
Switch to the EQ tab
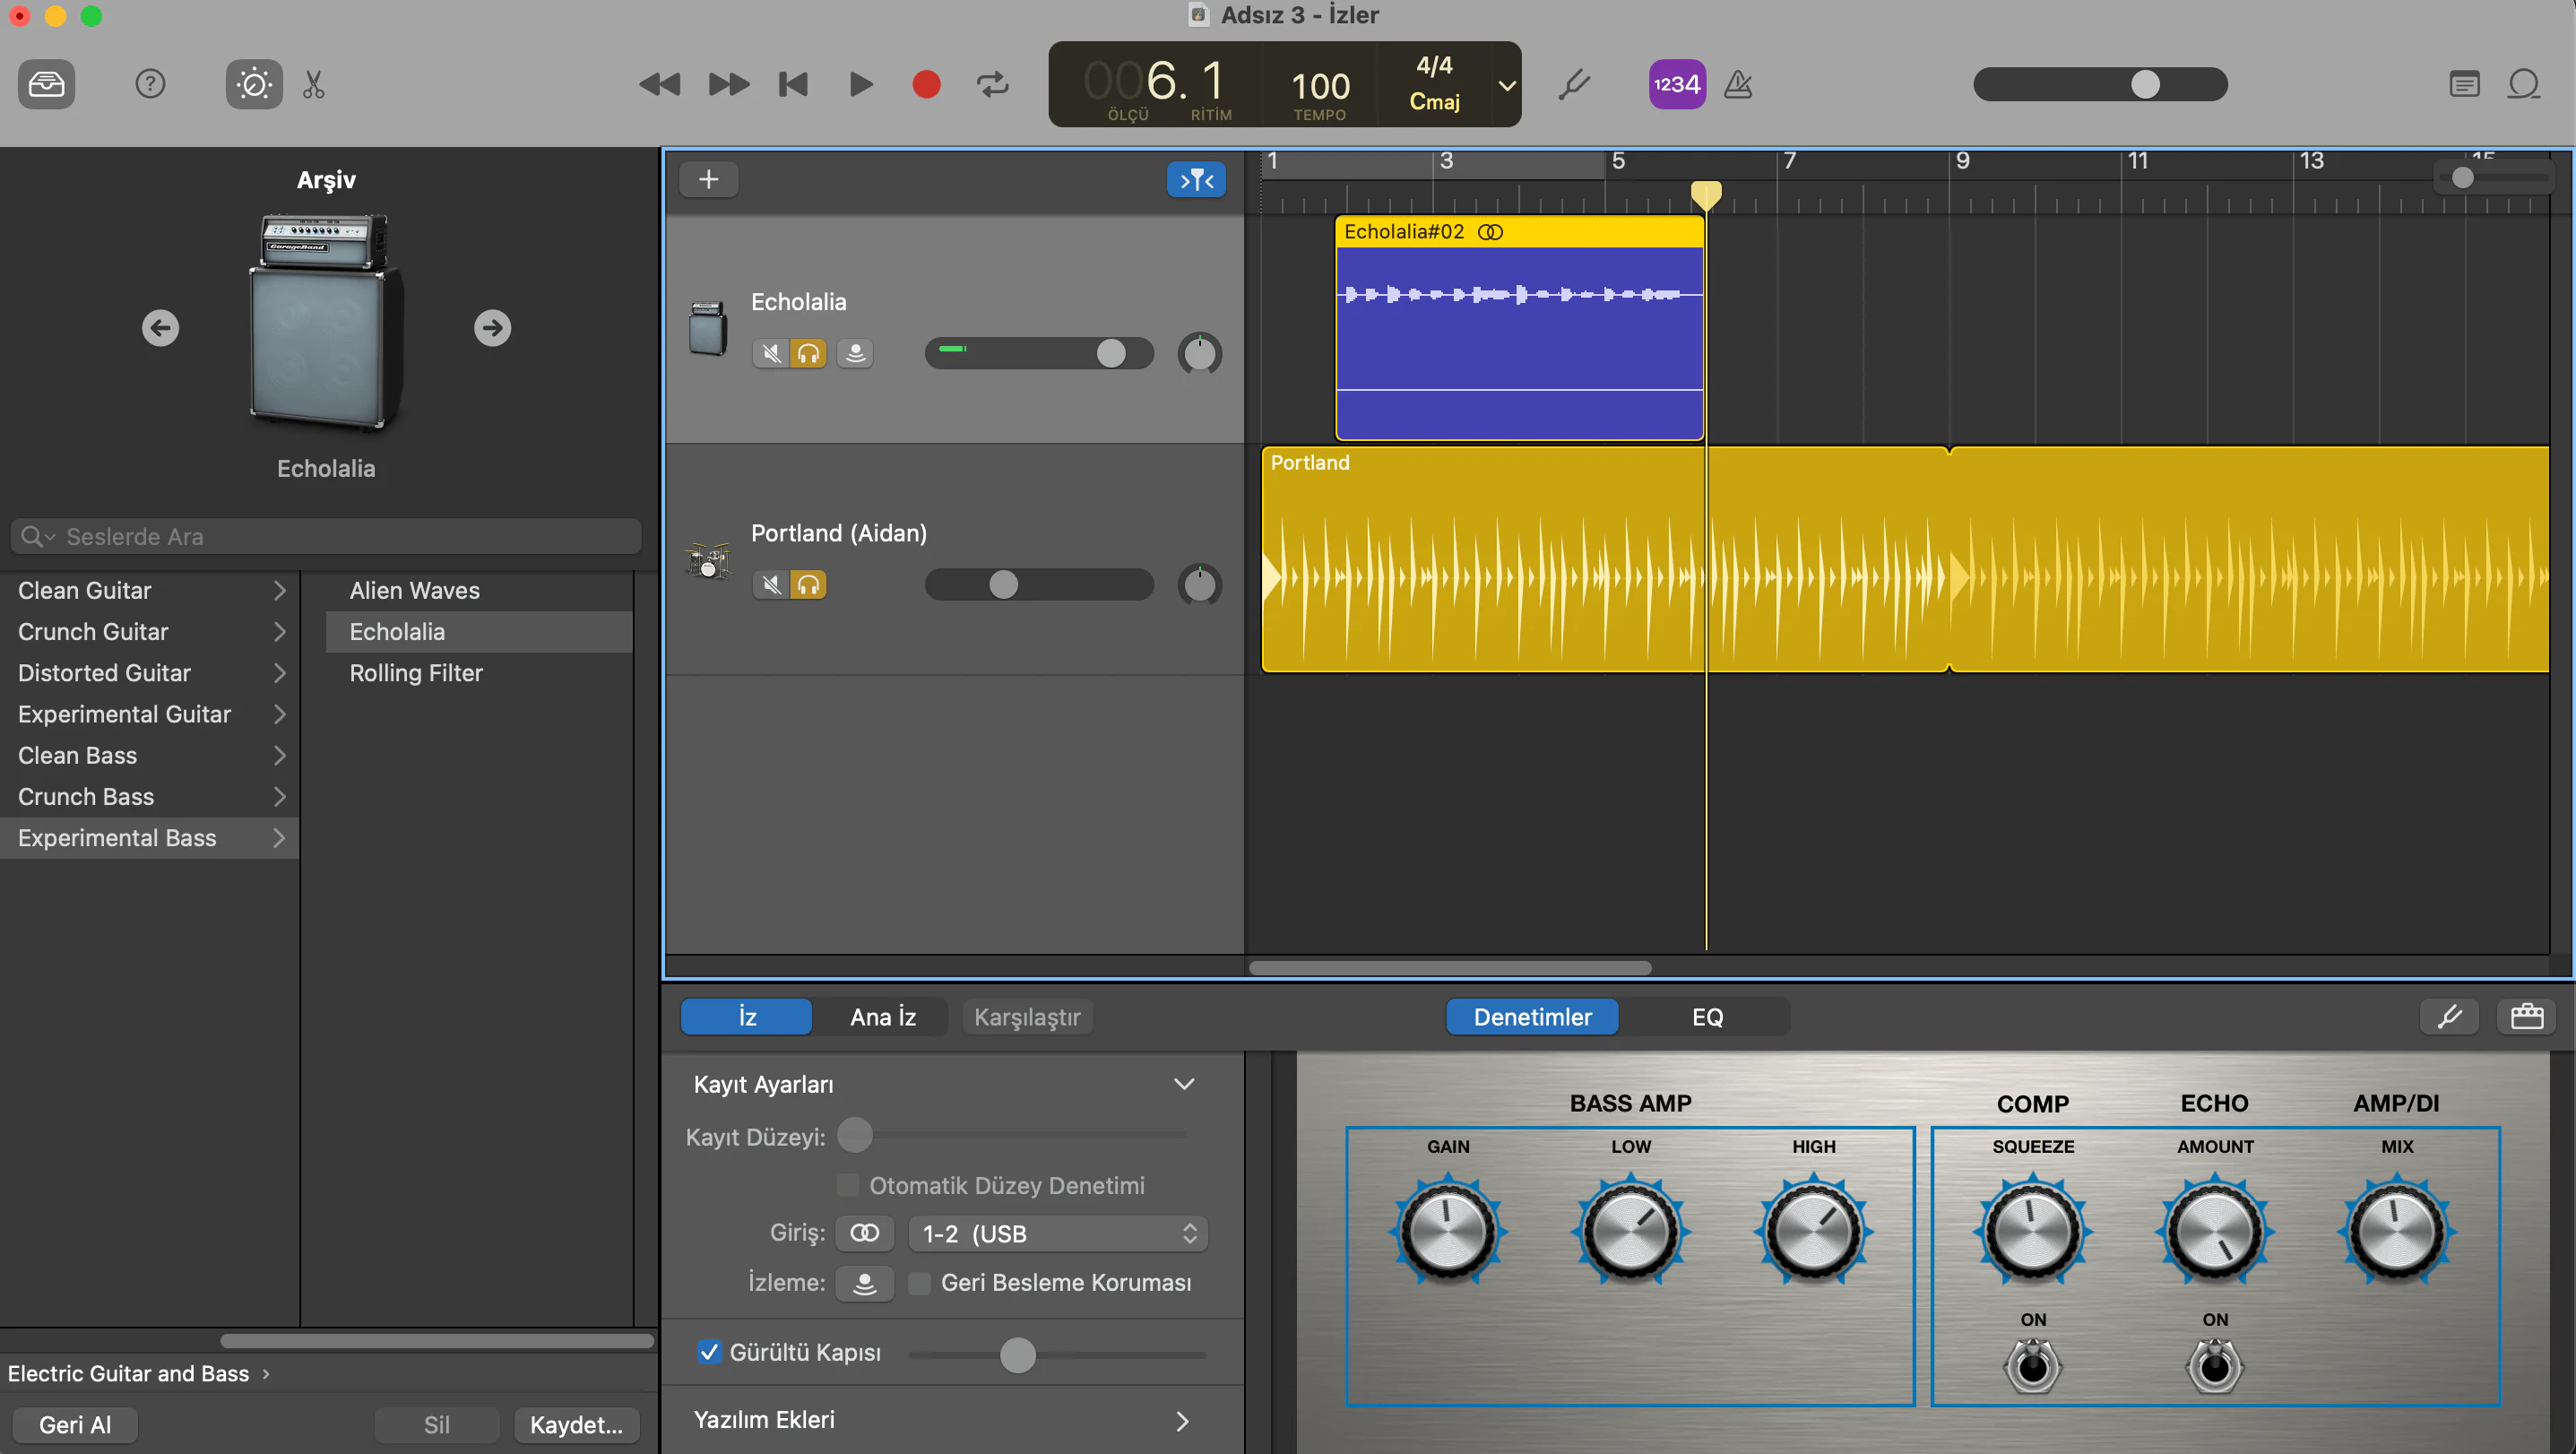(1707, 1016)
